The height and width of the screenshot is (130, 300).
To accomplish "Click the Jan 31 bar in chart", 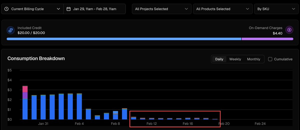I will pos(43,107).
